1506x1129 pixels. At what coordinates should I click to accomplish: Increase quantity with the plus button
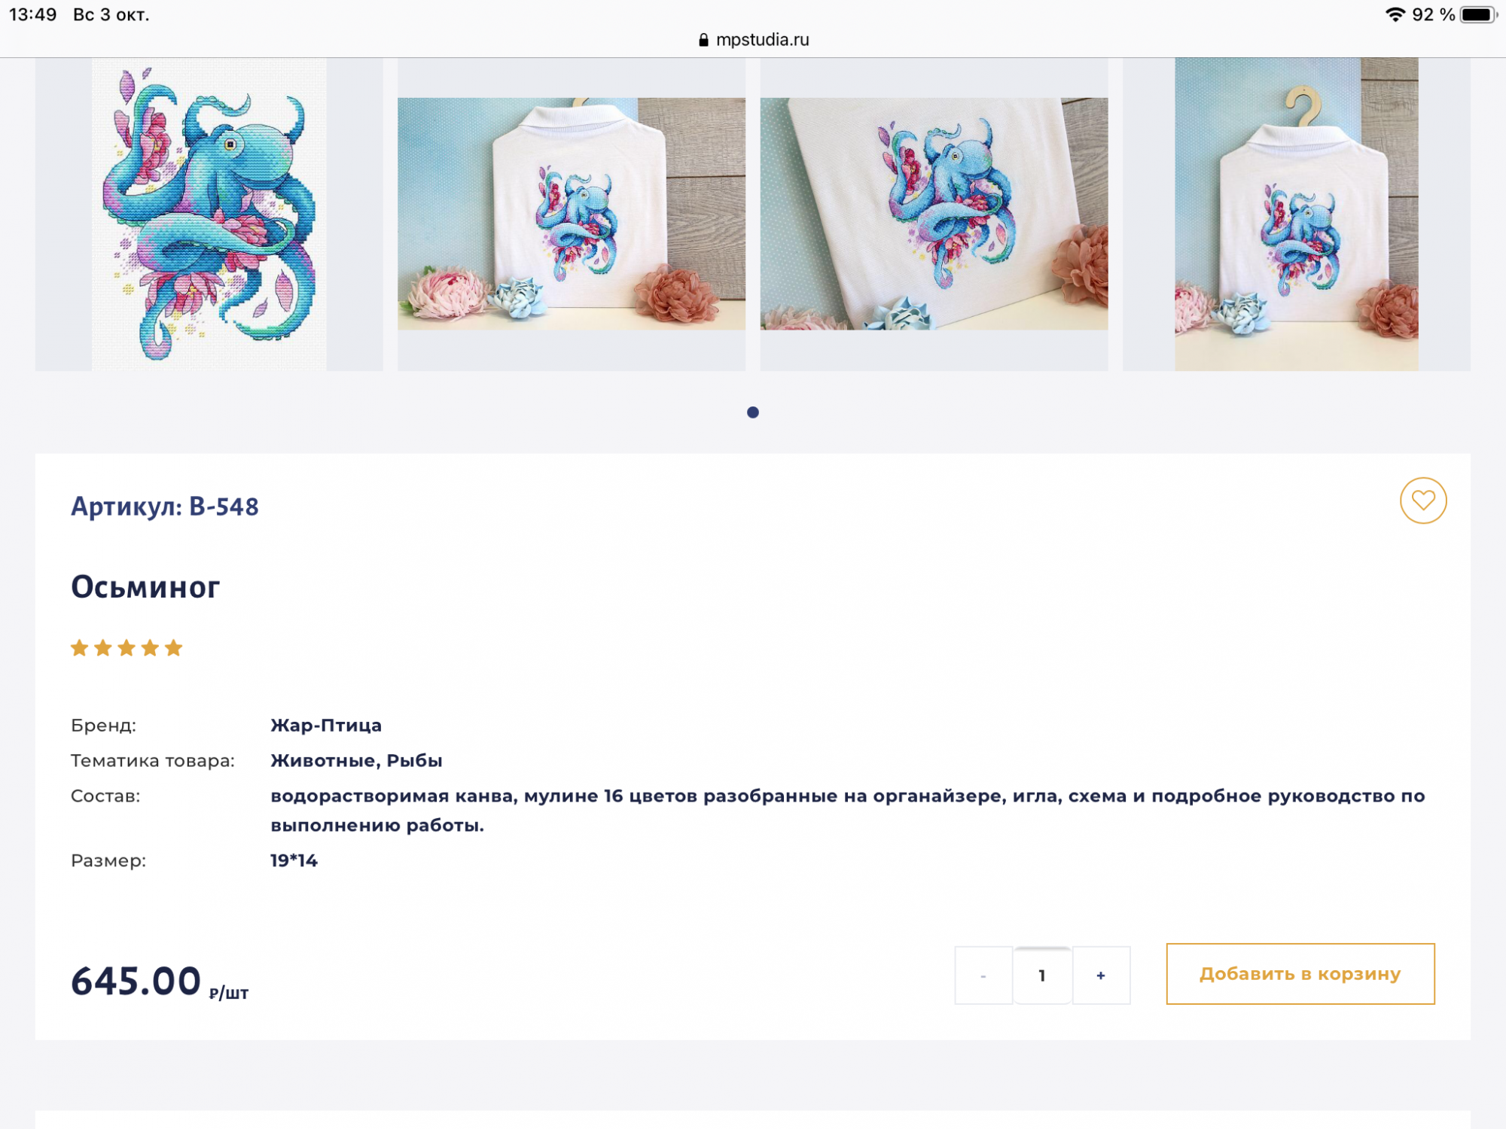pos(1101,975)
